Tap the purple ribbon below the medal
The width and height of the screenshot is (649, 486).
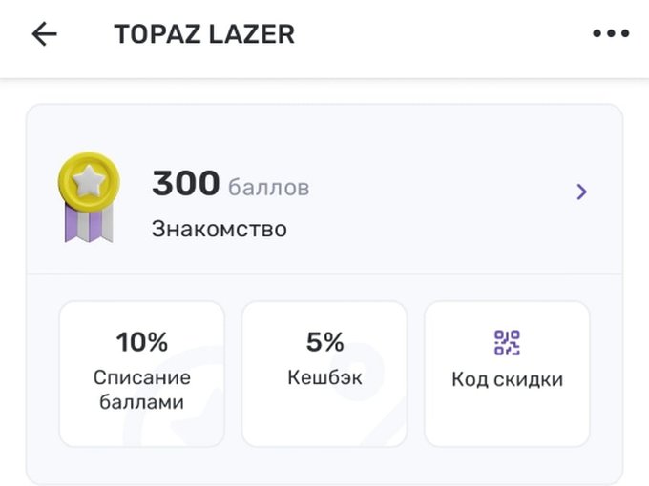[89, 223]
